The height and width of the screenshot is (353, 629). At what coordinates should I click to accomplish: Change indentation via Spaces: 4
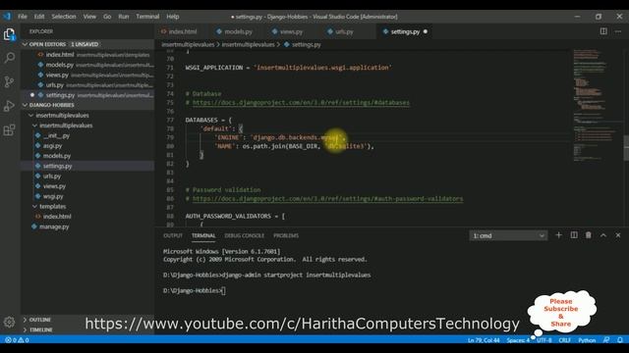(x=518, y=340)
